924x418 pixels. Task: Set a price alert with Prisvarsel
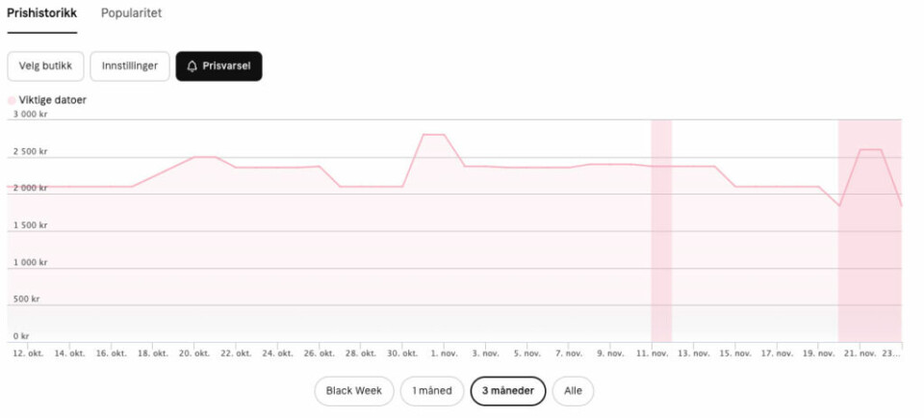tap(218, 66)
